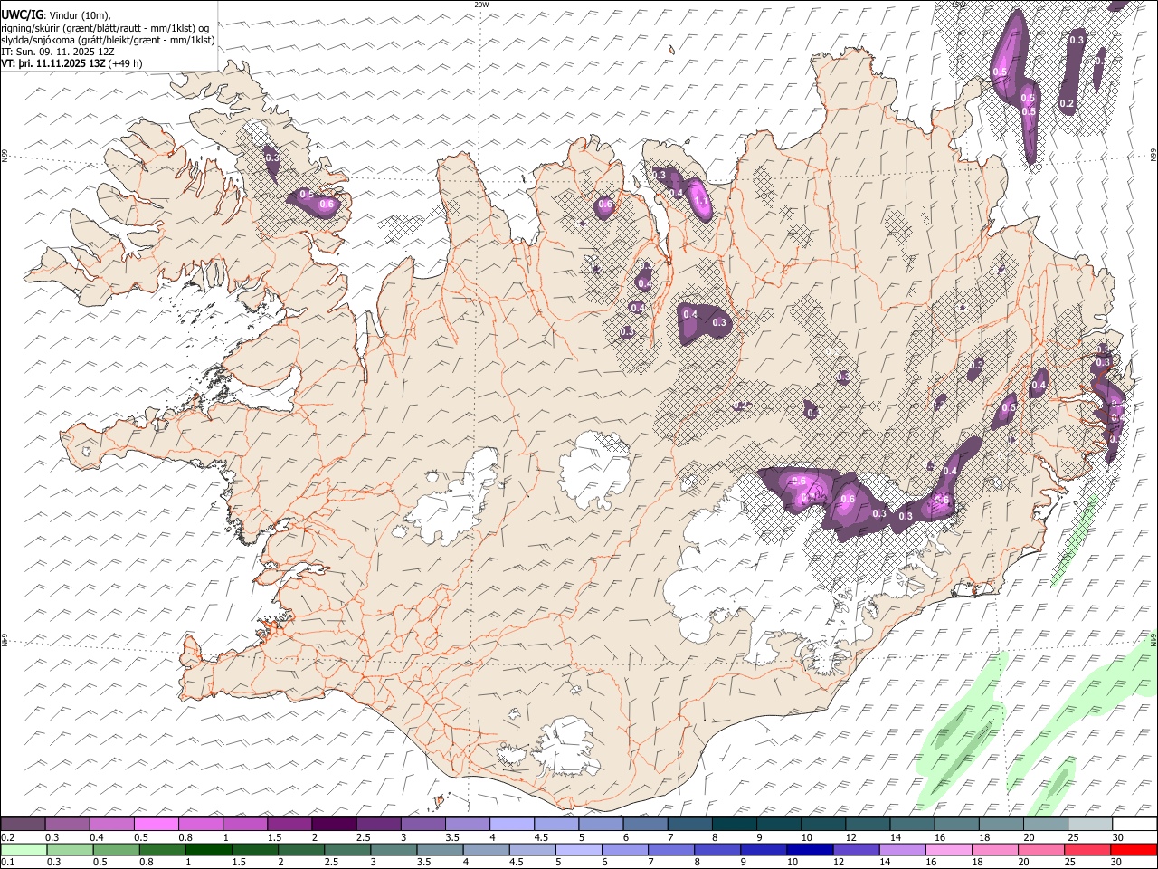Click the lightest green rain swatch between 0.1 and 0.3
1158x869 pixels.
pos(24,849)
